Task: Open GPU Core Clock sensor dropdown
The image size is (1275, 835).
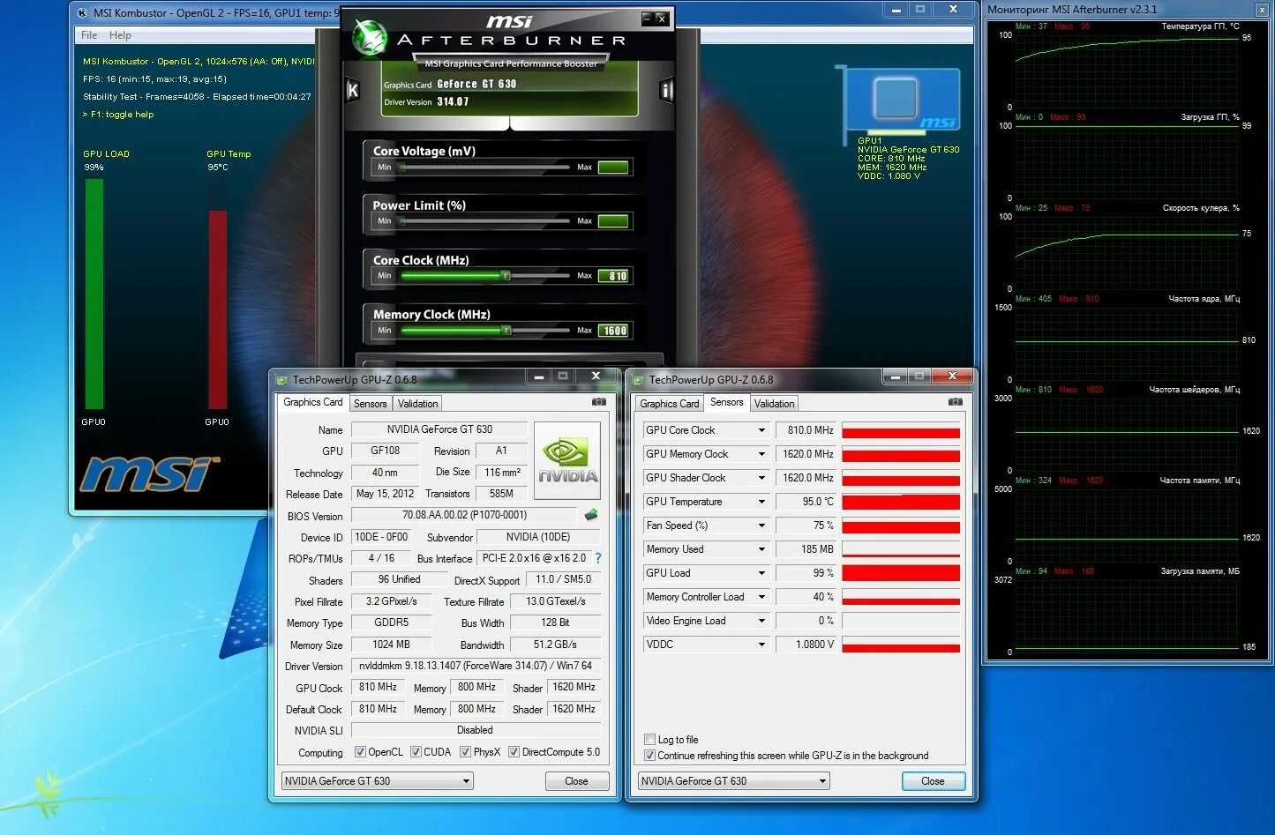Action: (x=761, y=430)
